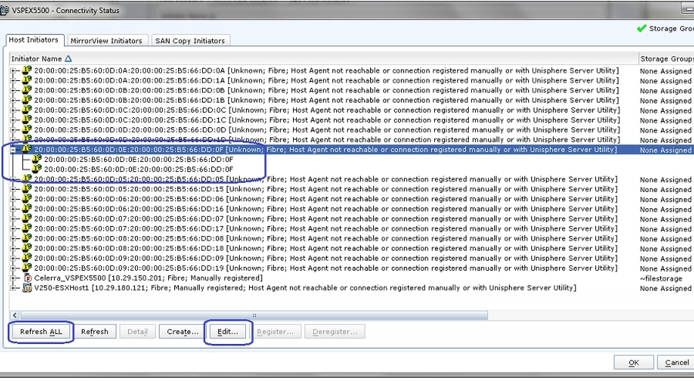This screenshot has width=694, height=381.
Task: Select the V250-ESXHost1 row text
Action: [x=305, y=288]
